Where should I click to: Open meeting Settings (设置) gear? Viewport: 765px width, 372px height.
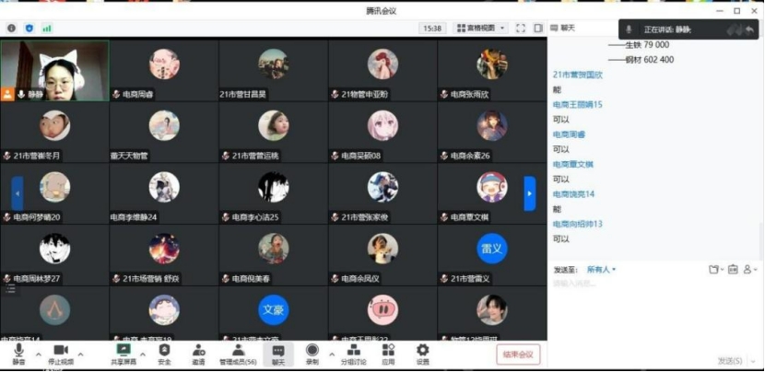(x=422, y=353)
